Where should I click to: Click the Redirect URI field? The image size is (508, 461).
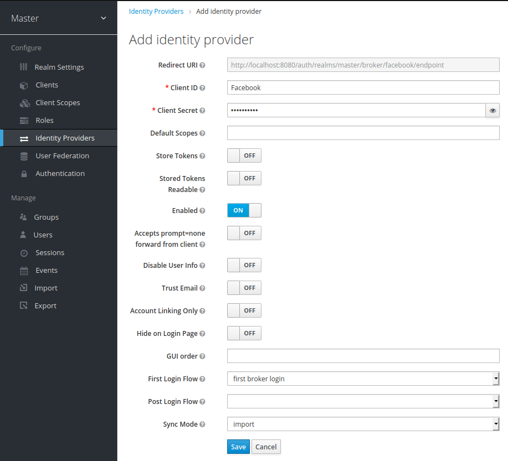point(363,65)
